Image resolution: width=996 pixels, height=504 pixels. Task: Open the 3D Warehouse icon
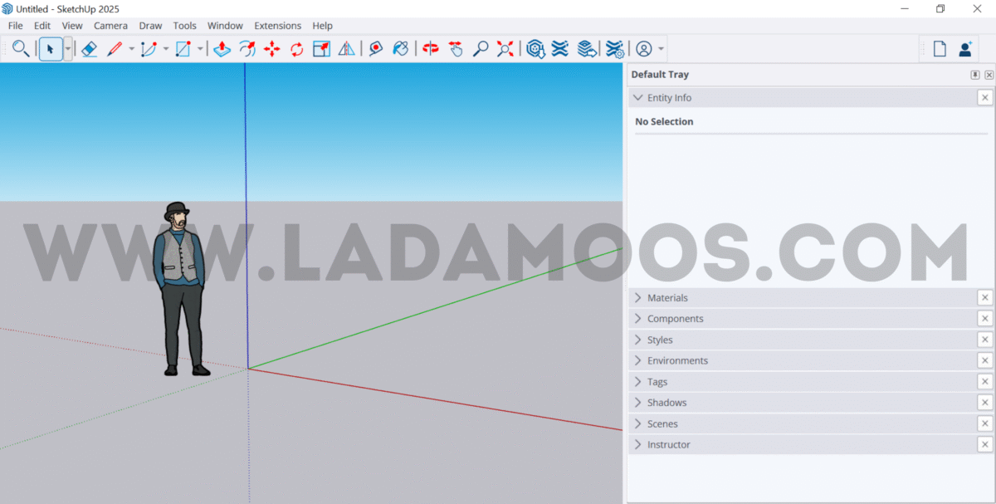coord(535,49)
